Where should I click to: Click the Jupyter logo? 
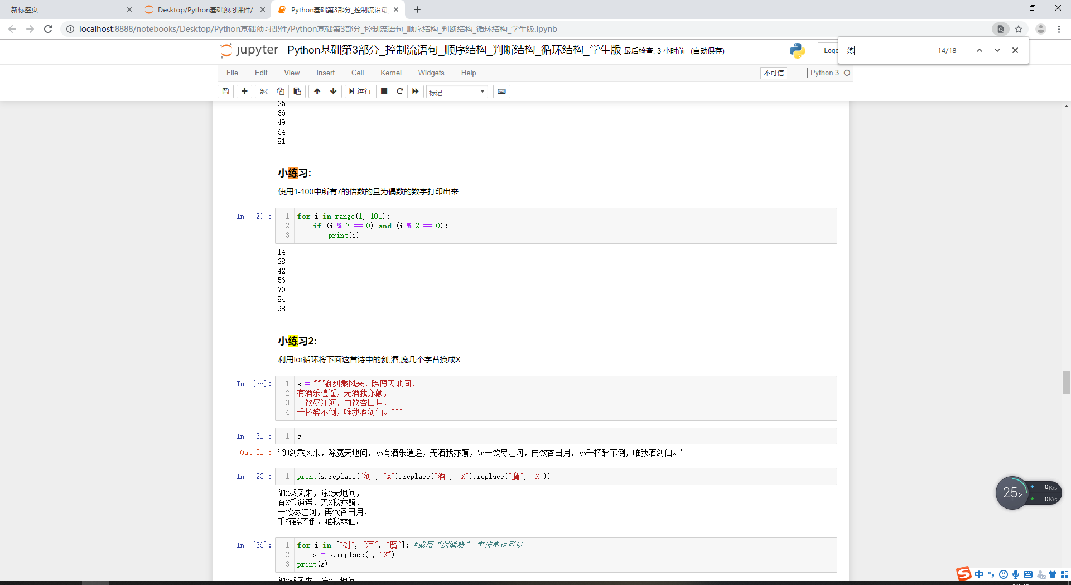[249, 50]
